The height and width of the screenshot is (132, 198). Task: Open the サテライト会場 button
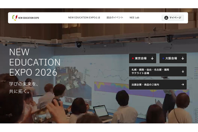(x=158, y=71)
